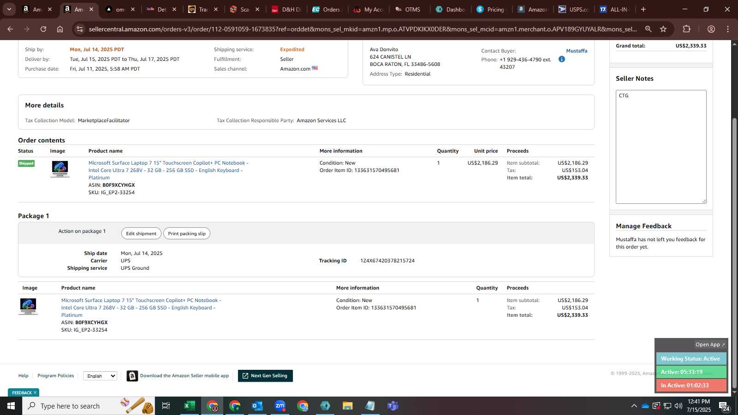
Task: Open Zoom from the taskbar
Action: (x=280, y=406)
